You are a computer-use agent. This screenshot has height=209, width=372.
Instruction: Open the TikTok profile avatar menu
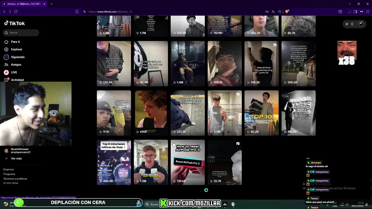click(361, 24)
